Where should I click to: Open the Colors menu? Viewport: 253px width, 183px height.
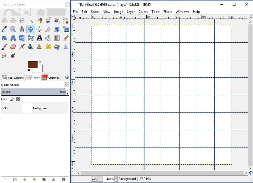(143, 12)
